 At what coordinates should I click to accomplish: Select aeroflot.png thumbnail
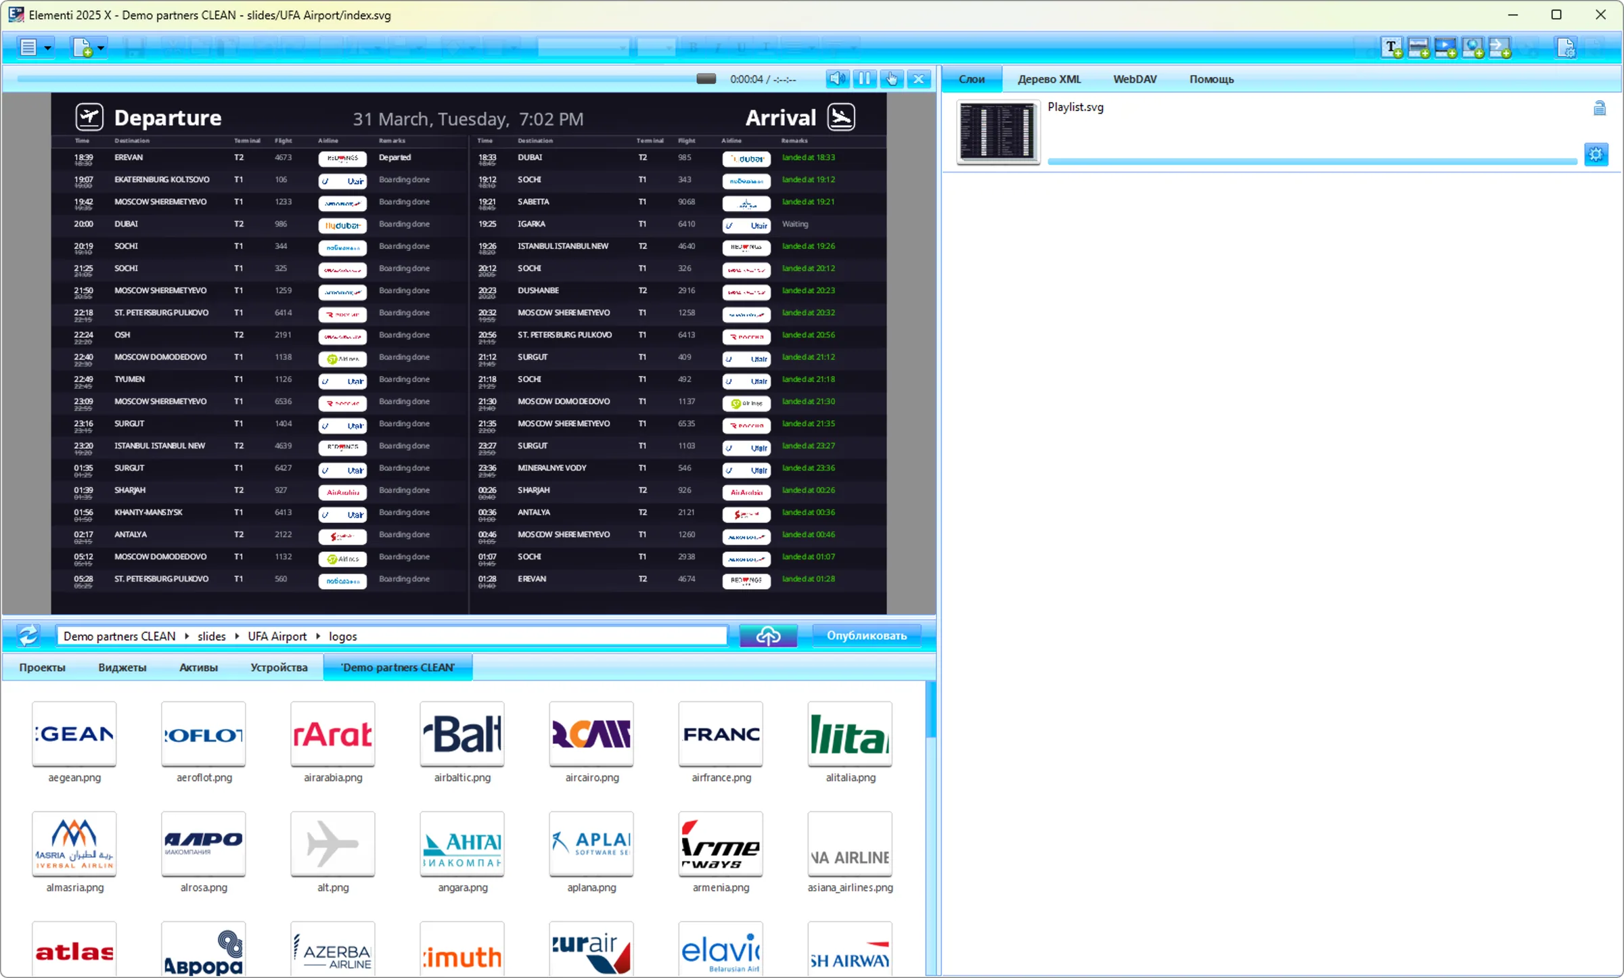pyautogui.click(x=203, y=733)
